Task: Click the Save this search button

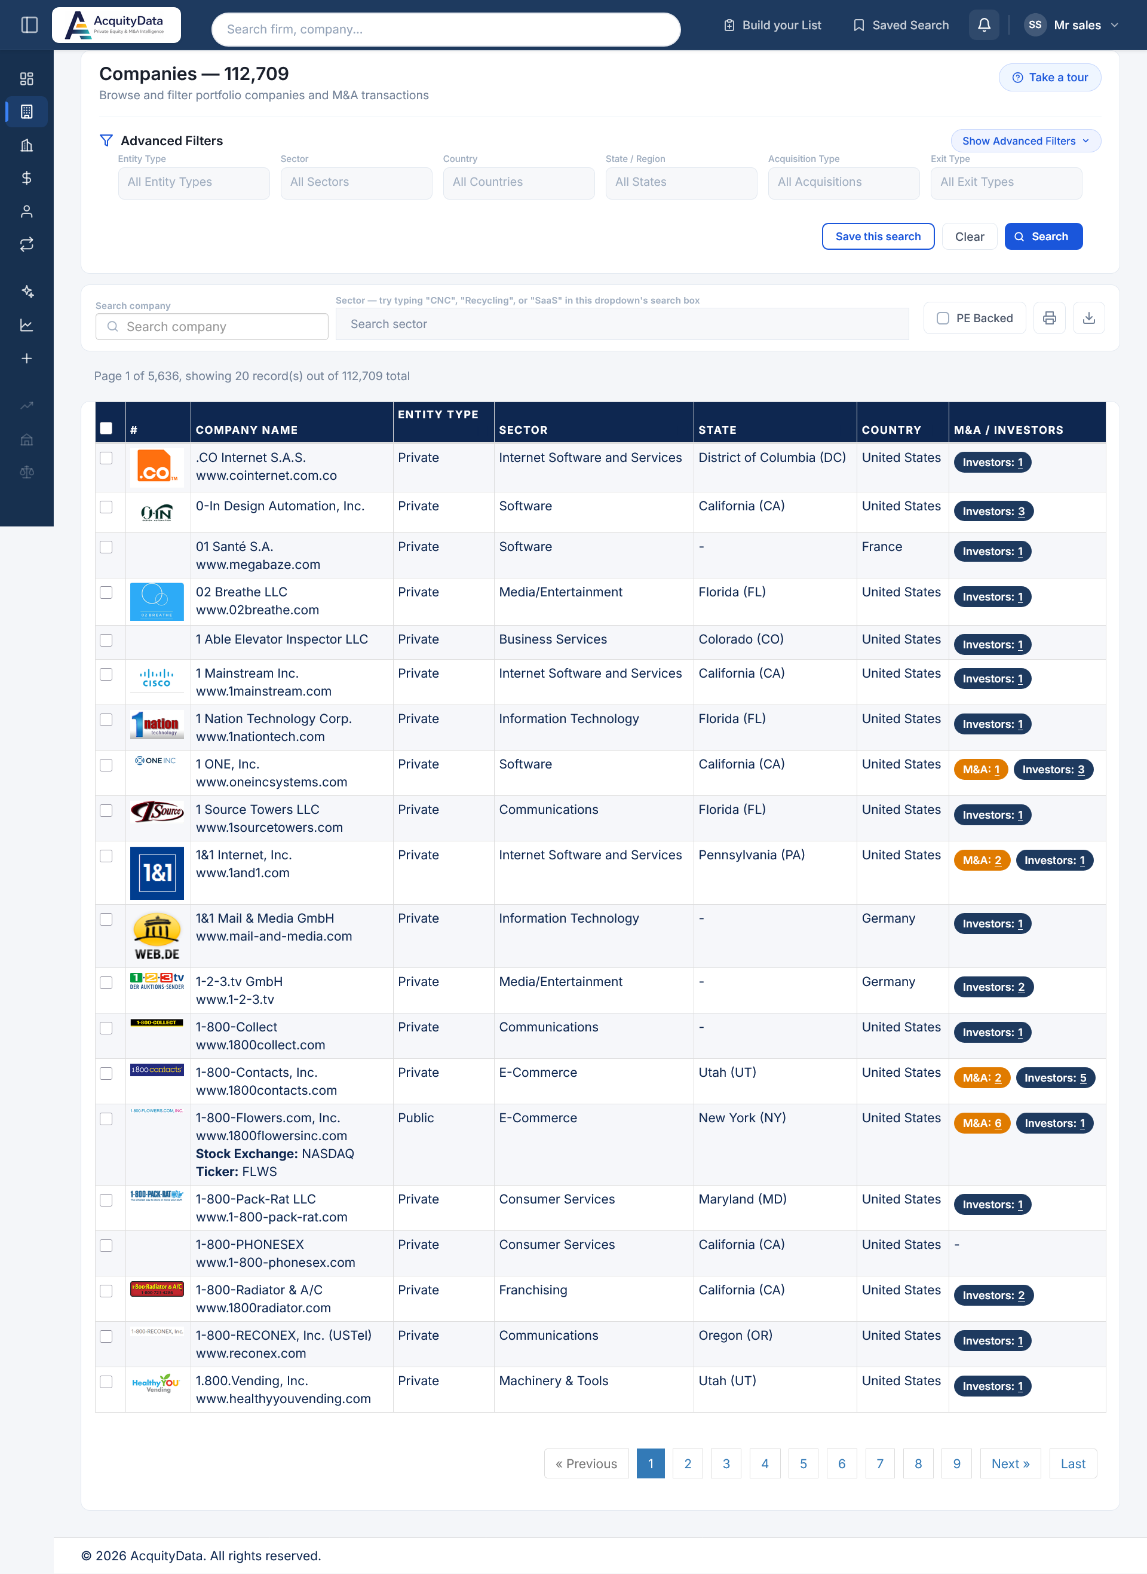Action: (877, 236)
